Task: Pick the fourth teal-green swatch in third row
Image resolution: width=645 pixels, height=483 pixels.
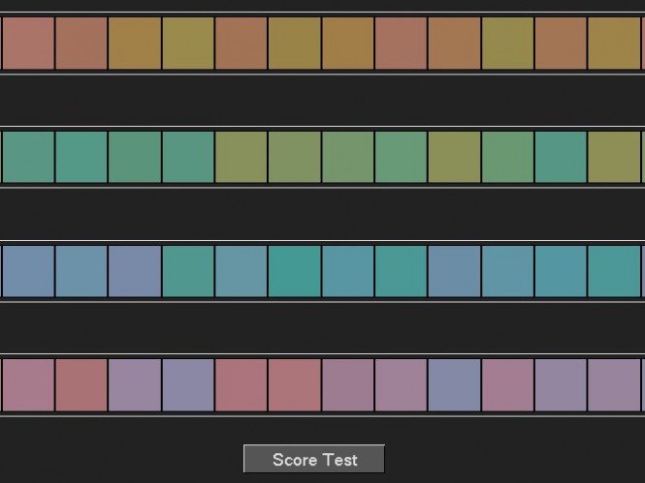Action: pos(188,271)
